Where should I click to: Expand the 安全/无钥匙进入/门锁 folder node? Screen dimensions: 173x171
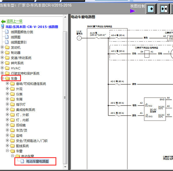tap(7, 140)
